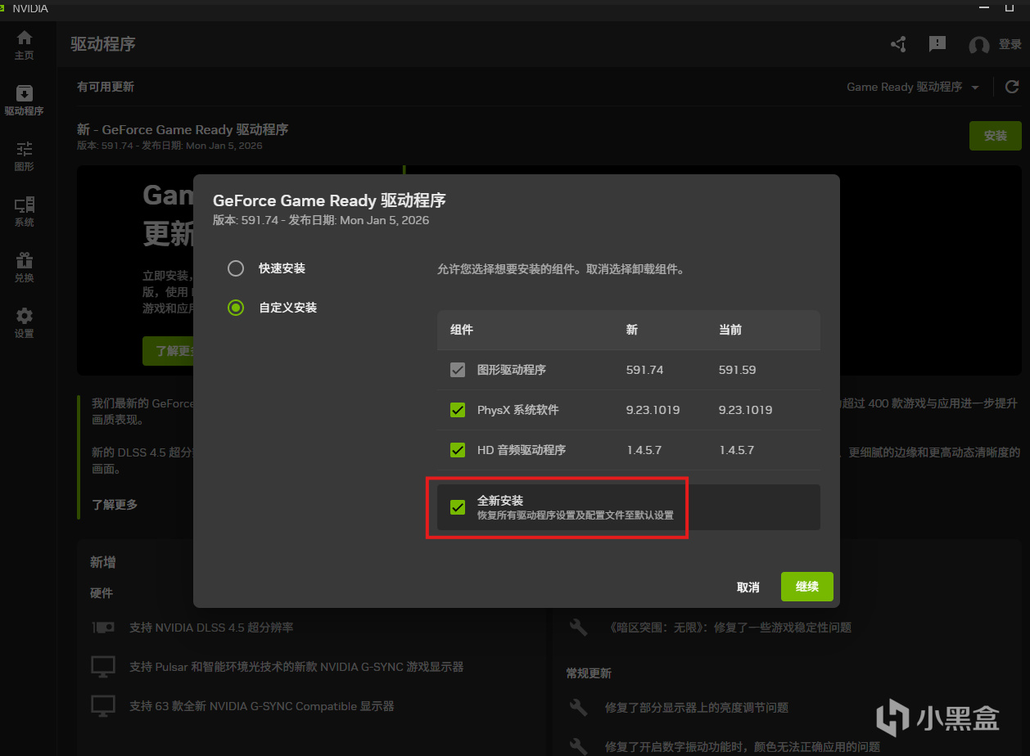Click the 当前 version column header
Viewport: 1030px width, 756px height.
coord(730,330)
